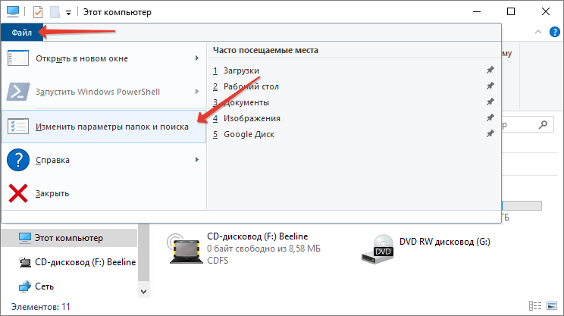Screen dimensions: 564x316
Task: Open the Справка menu entry
Action: coord(104,160)
